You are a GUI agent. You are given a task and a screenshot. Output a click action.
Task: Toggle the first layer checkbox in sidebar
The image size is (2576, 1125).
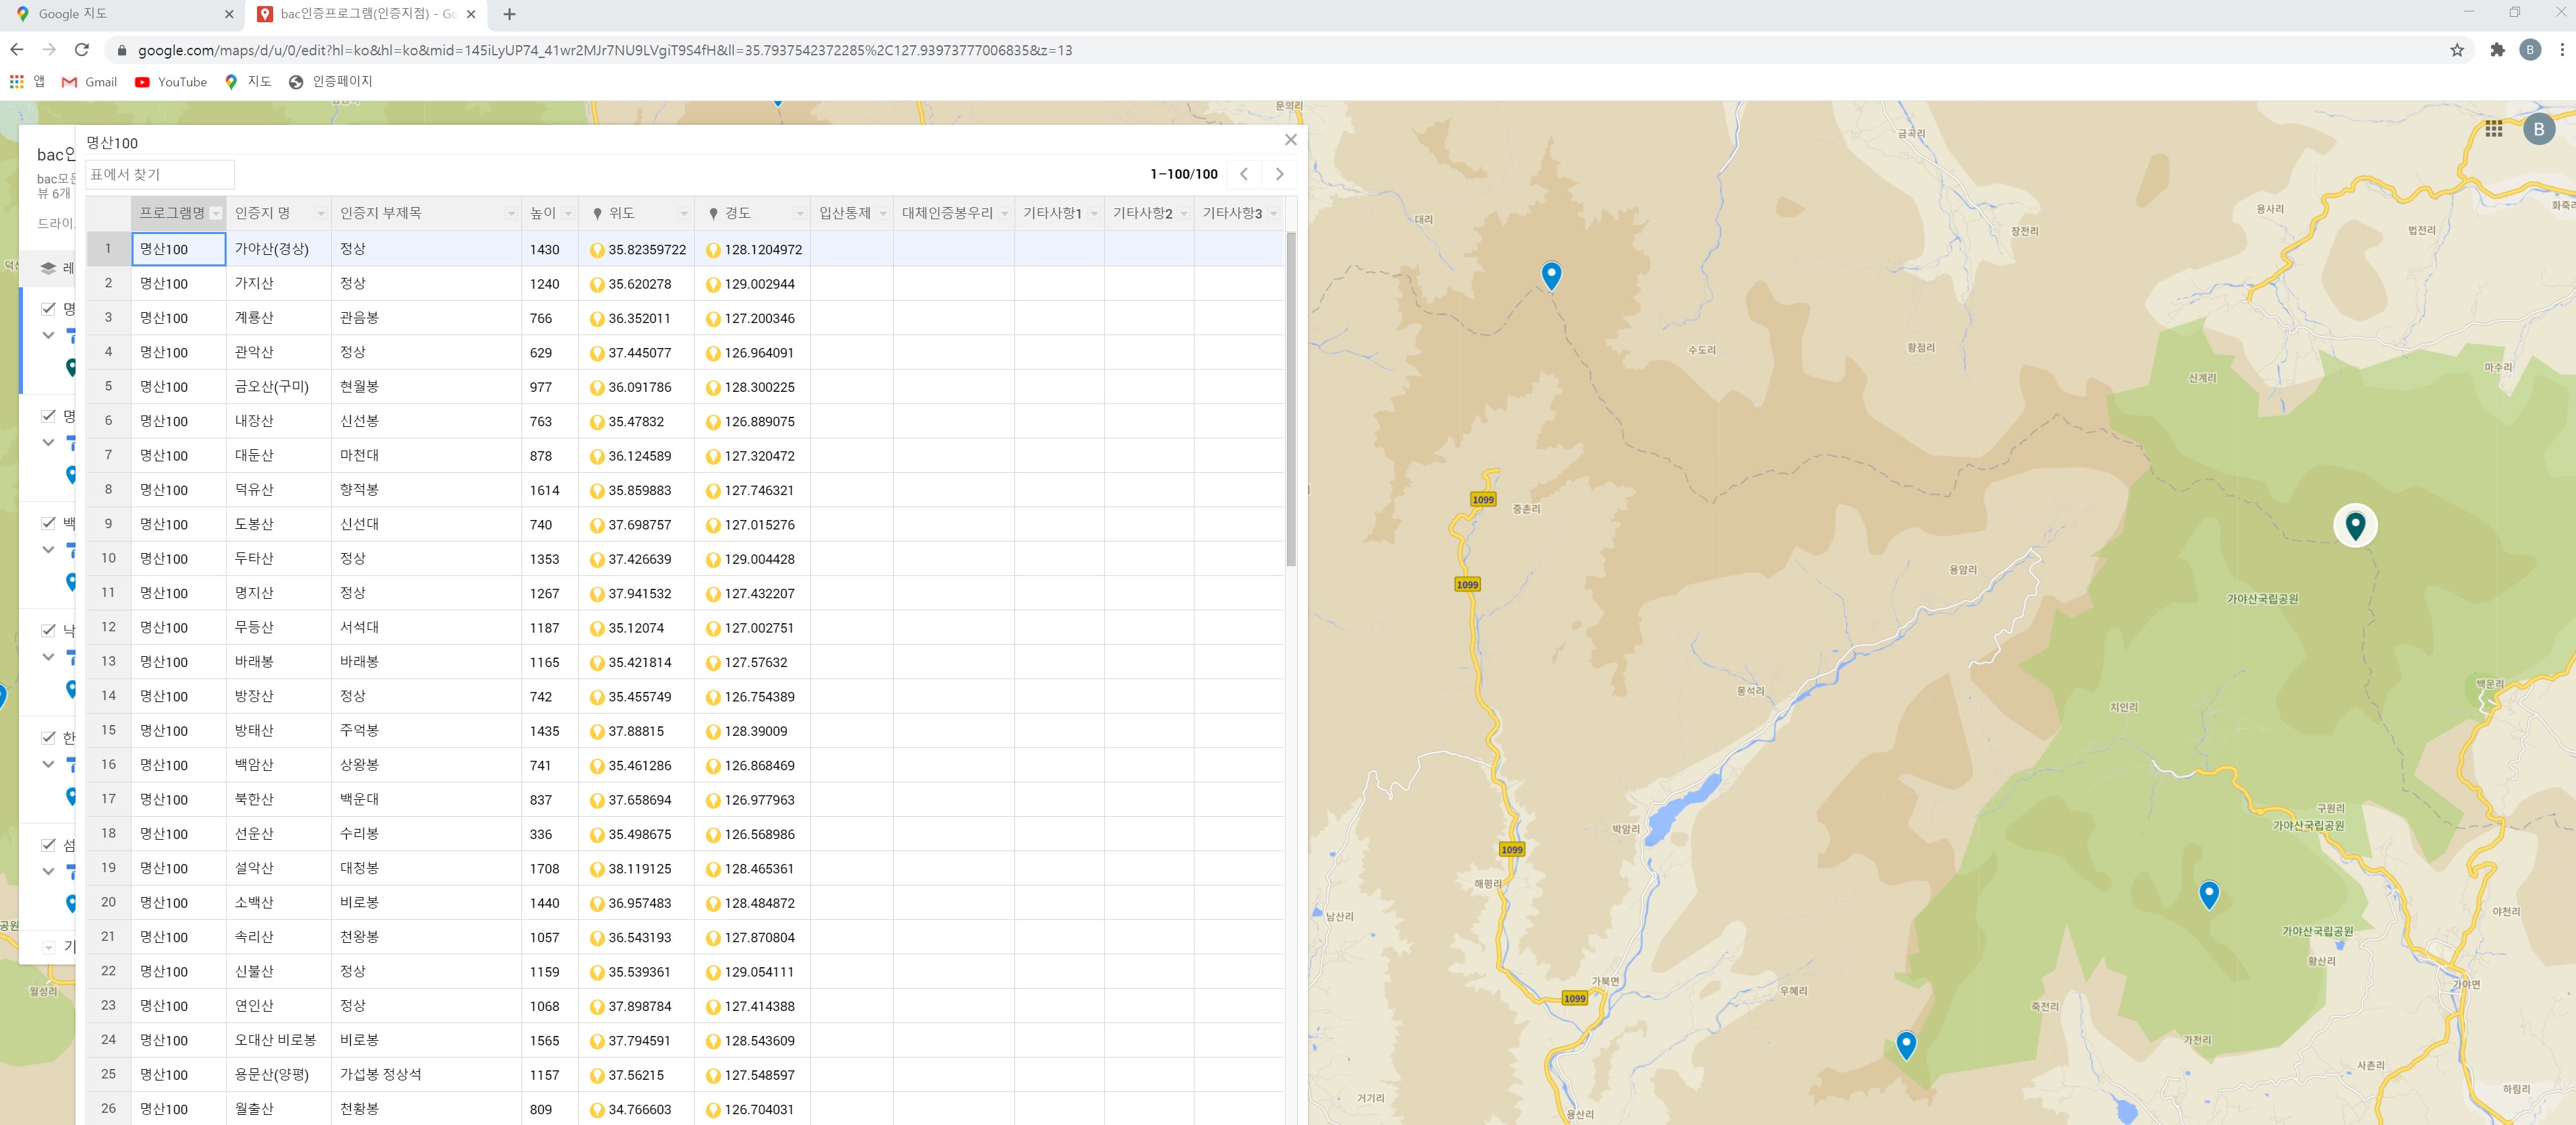coord(48,308)
